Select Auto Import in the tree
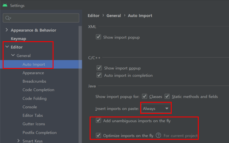The width and height of the screenshot is (229, 143). (x=34, y=64)
